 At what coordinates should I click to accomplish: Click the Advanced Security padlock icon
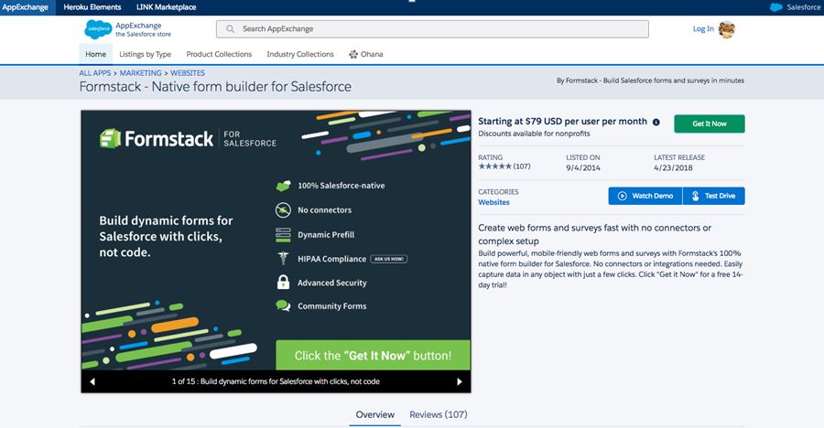coord(283,282)
